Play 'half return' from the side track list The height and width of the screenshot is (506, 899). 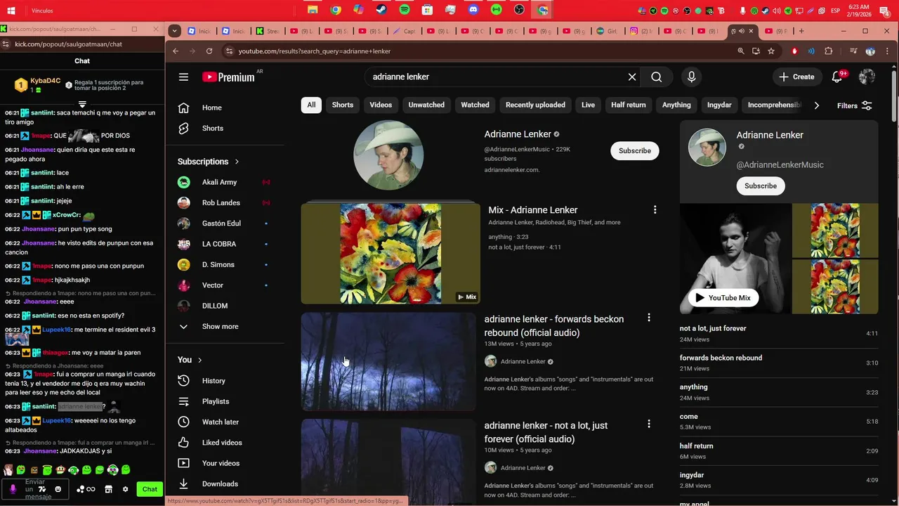coord(779,450)
